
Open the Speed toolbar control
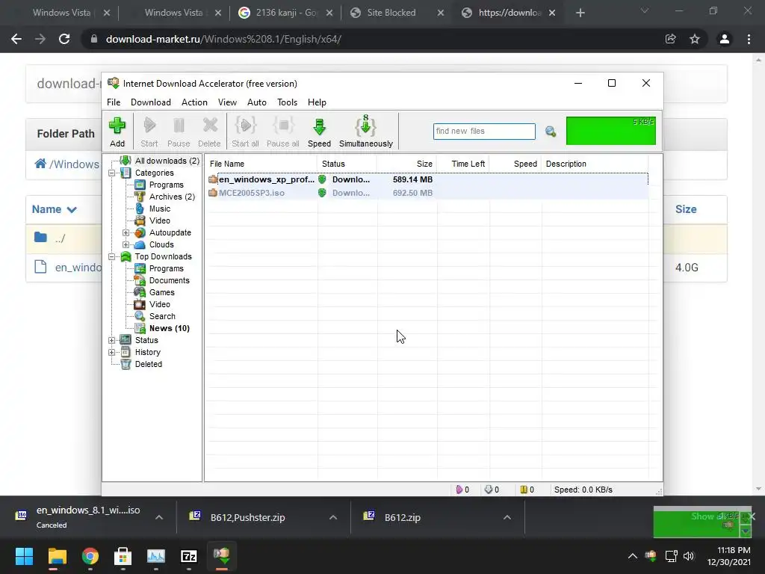(319, 132)
